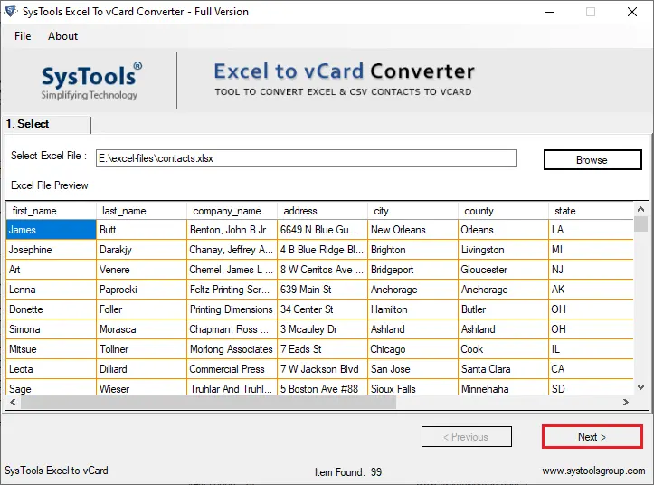Click vertical scrollbar down arrow

[640, 387]
